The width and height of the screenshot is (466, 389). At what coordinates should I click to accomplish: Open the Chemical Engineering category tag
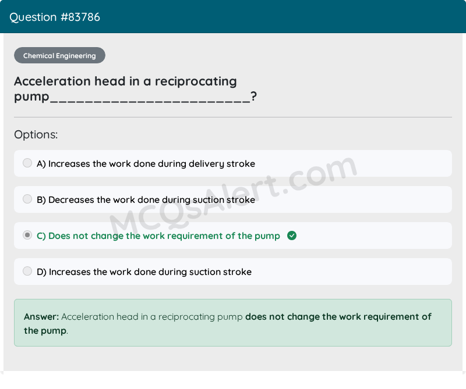(x=59, y=55)
